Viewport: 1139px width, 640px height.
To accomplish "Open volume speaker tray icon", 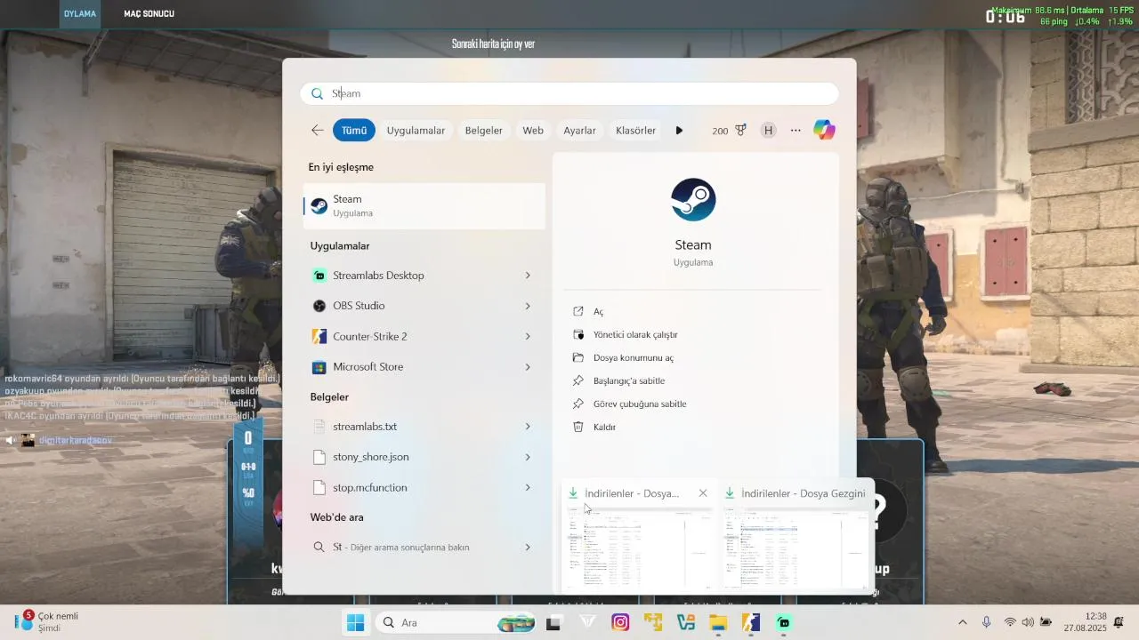I will [x=1028, y=622].
